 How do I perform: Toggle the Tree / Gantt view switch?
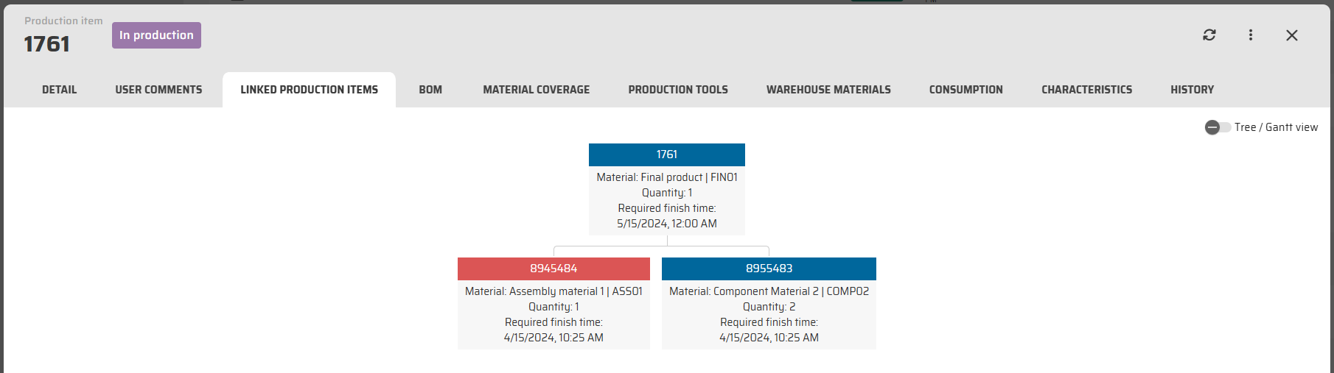(1218, 127)
